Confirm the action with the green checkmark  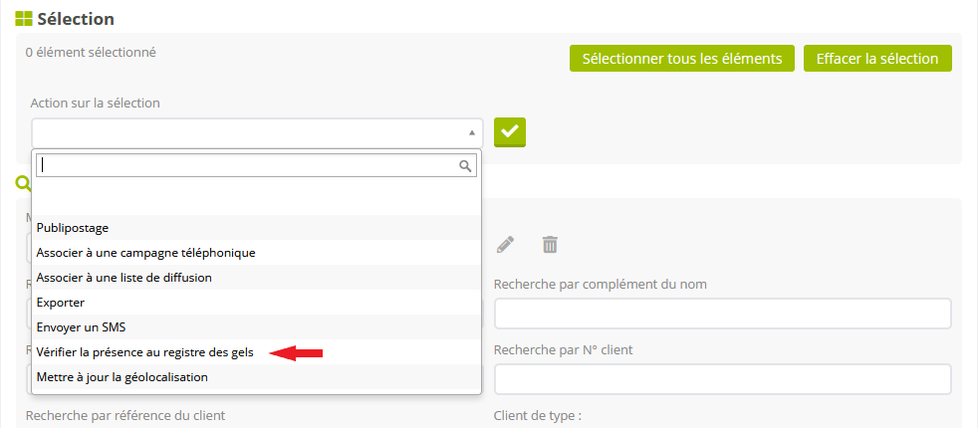(x=510, y=132)
